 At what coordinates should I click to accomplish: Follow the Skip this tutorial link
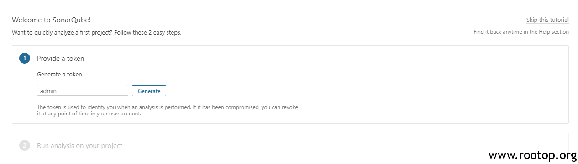[x=547, y=20]
